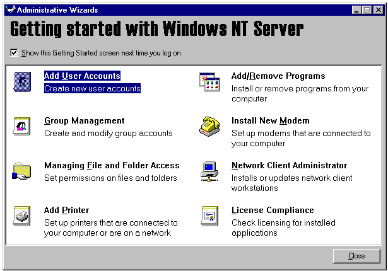The width and height of the screenshot is (388, 271).
Task: Click the Add/Remove Programs icon
Action: (x=209, y=82)
